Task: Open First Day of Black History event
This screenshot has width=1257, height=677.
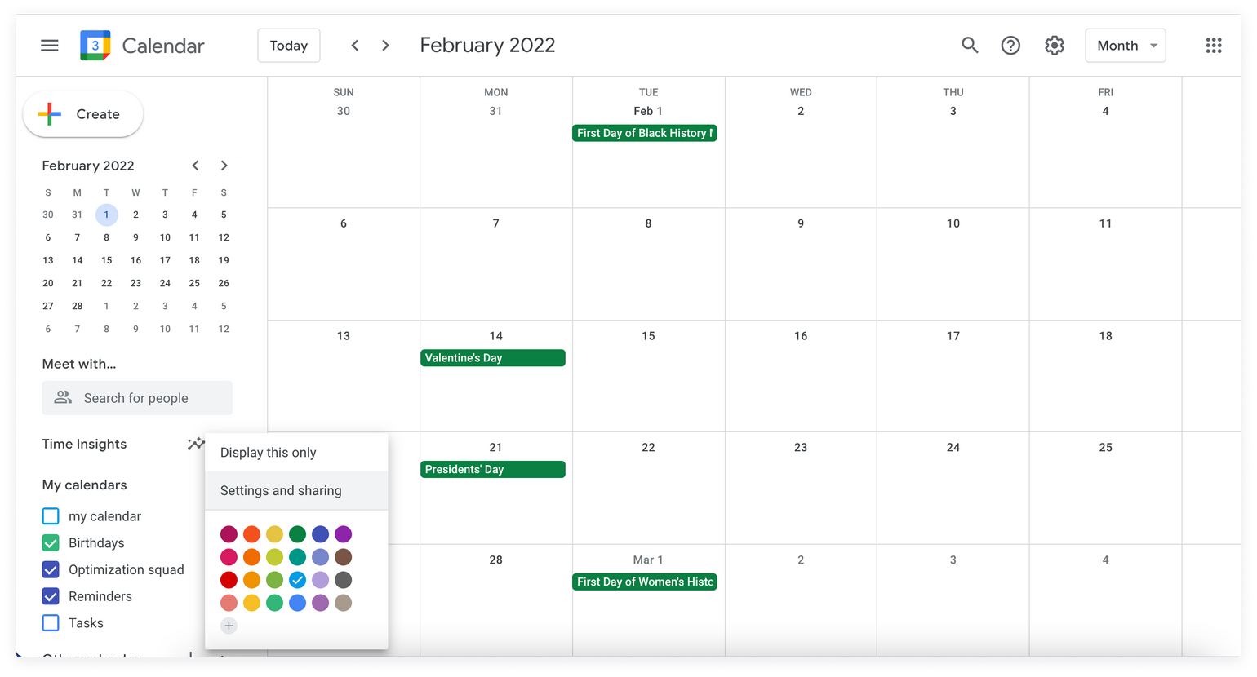Action: (x=645, y=133)
